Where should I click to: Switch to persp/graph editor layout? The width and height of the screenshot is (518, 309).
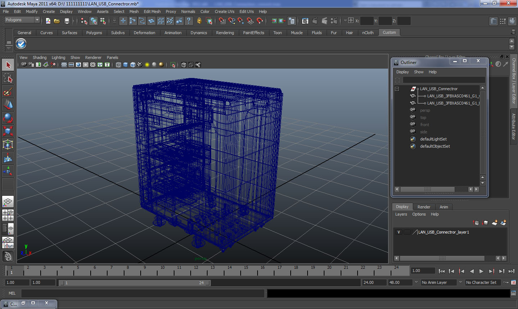pos(8,243)
